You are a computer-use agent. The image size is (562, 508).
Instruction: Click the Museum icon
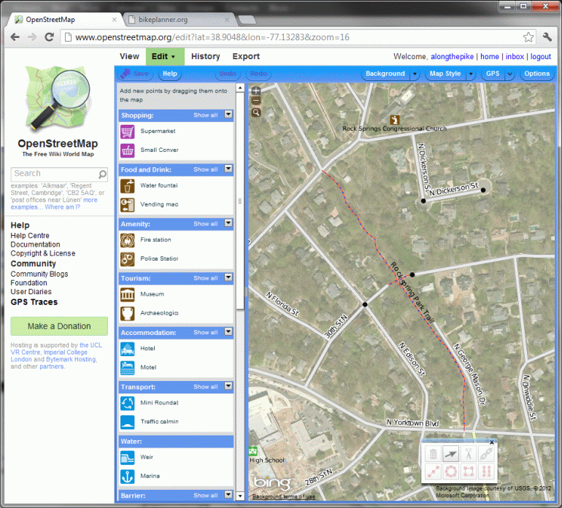pos(127,295)
